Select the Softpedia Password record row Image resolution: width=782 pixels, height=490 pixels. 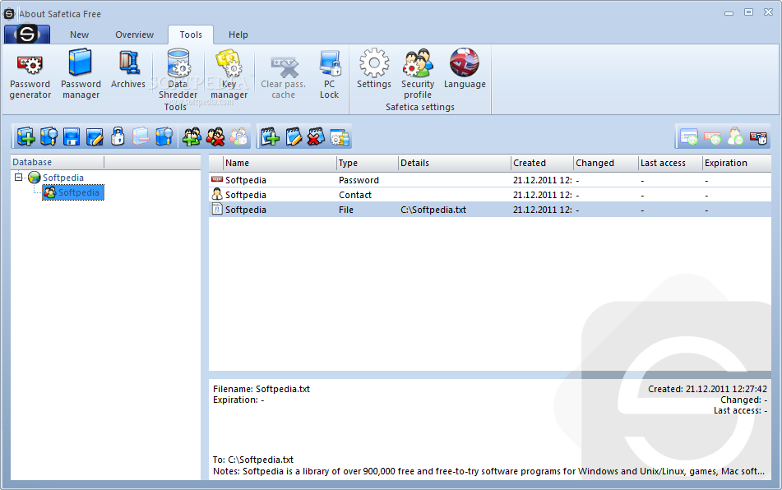[490, 180]
